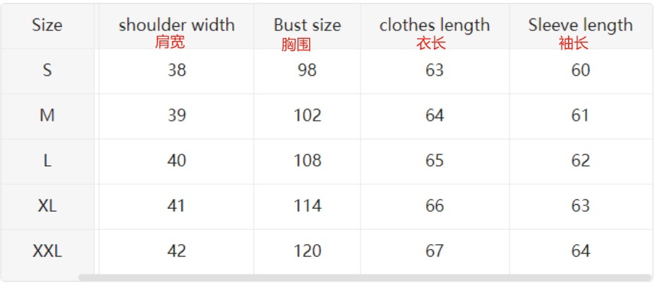
Task: Click the XL size row label
Action: tap(47, 206)
